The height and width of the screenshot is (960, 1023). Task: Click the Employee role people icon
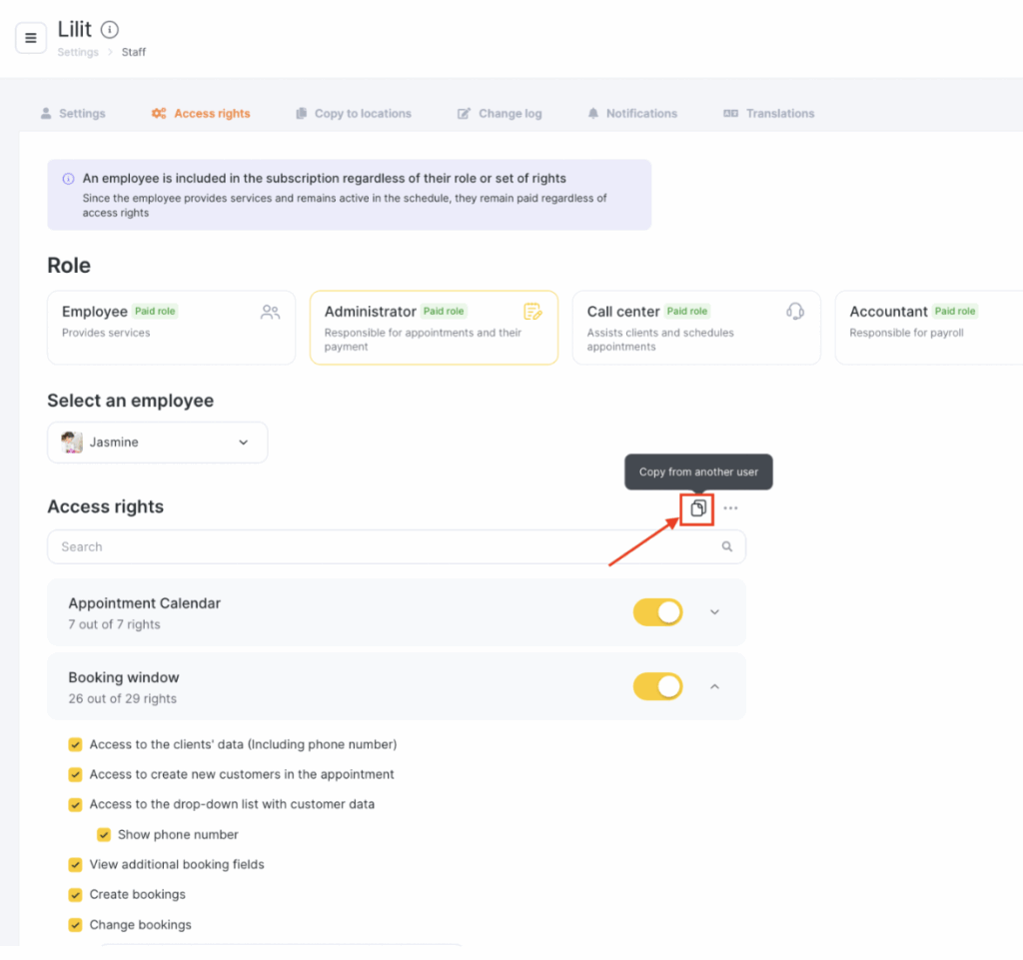coord(270,312)
